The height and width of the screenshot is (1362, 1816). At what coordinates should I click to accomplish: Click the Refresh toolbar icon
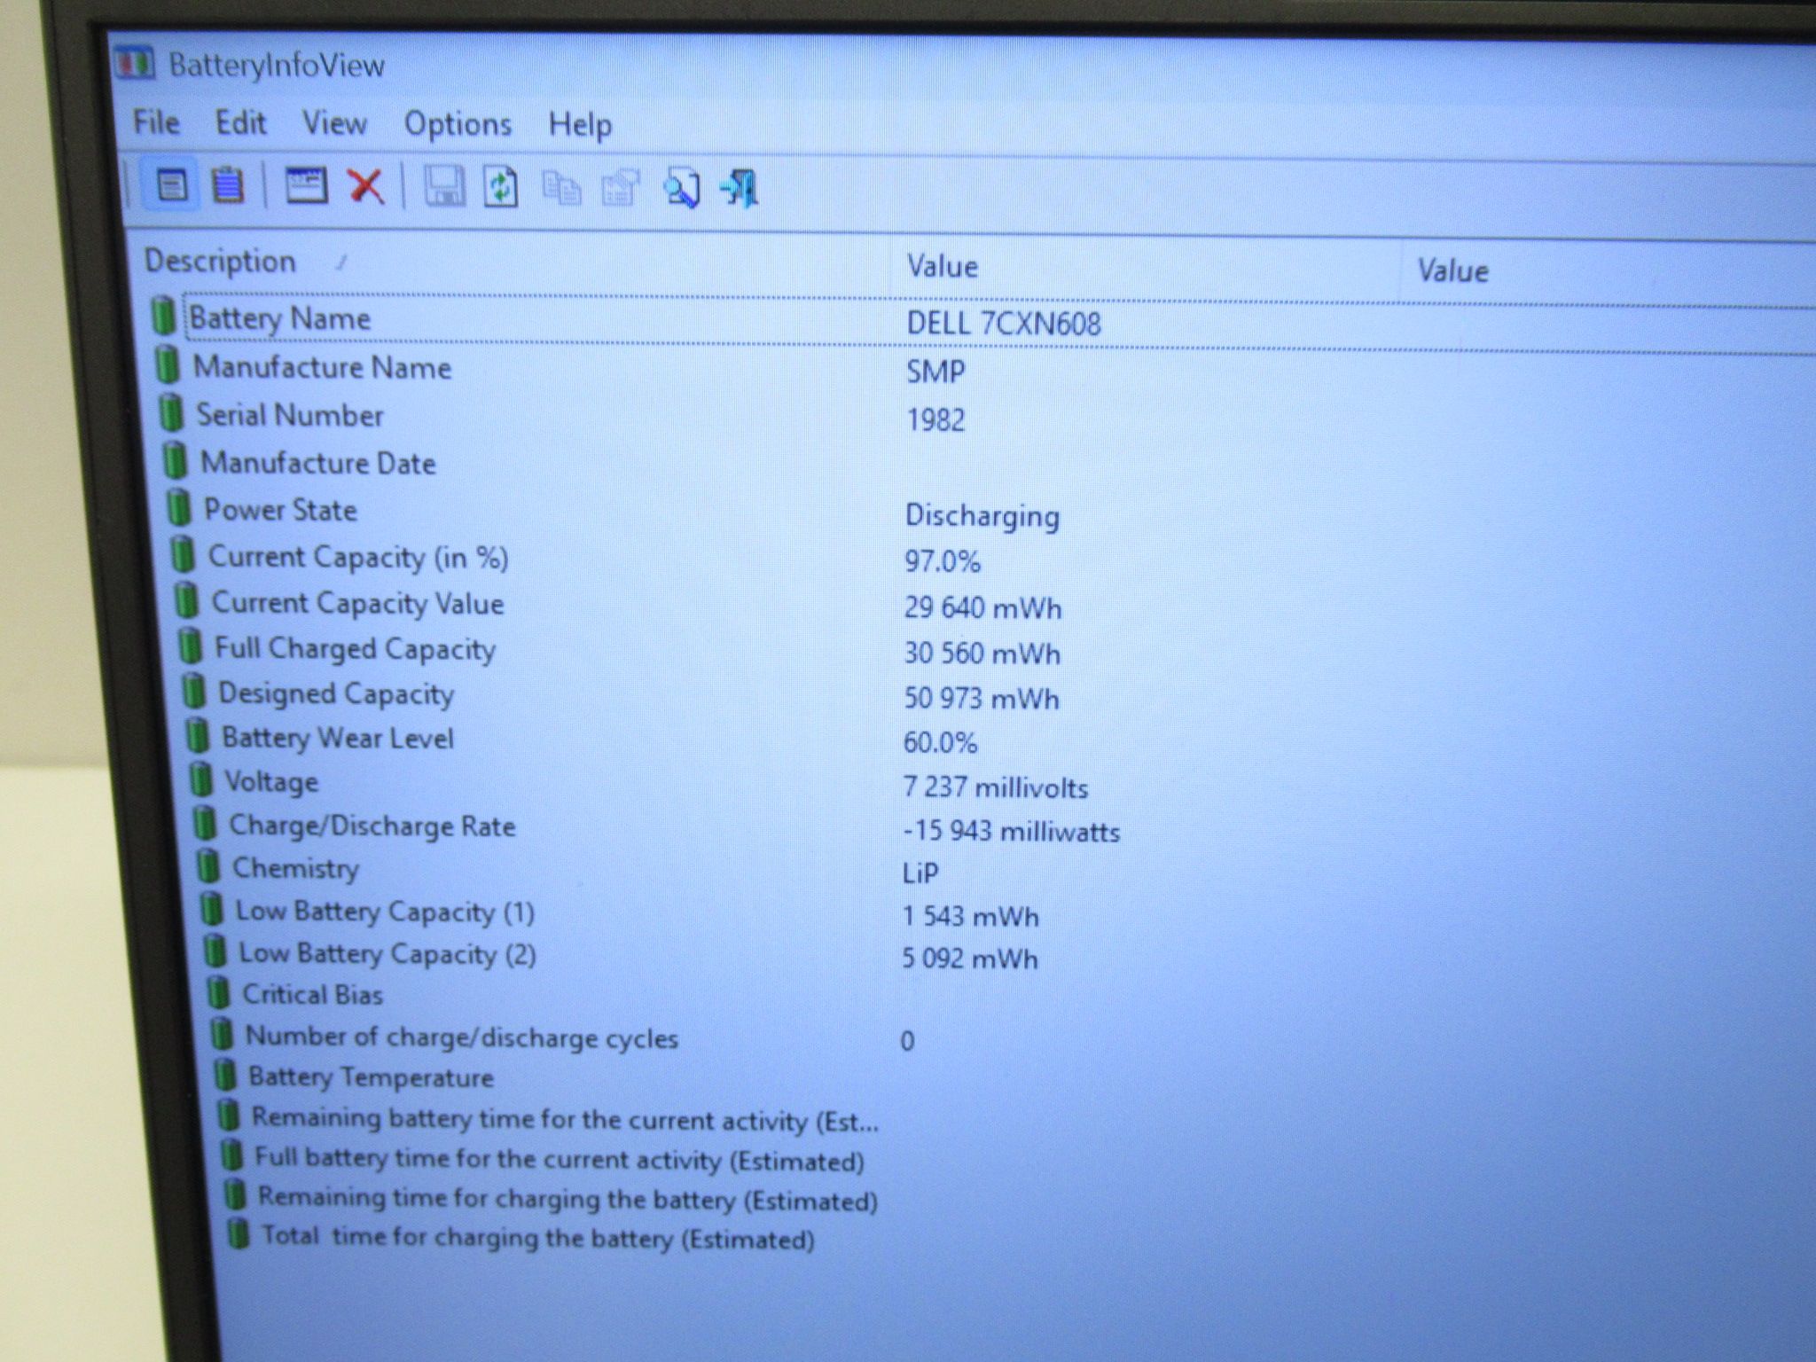tap(501, 187)
